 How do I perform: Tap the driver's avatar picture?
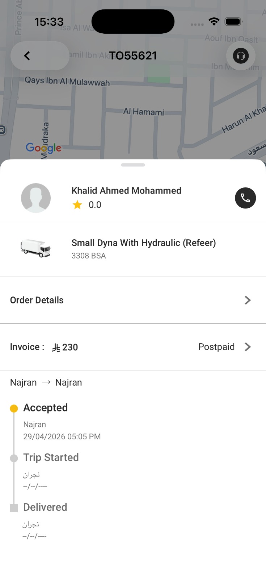[x=36, y=198]
